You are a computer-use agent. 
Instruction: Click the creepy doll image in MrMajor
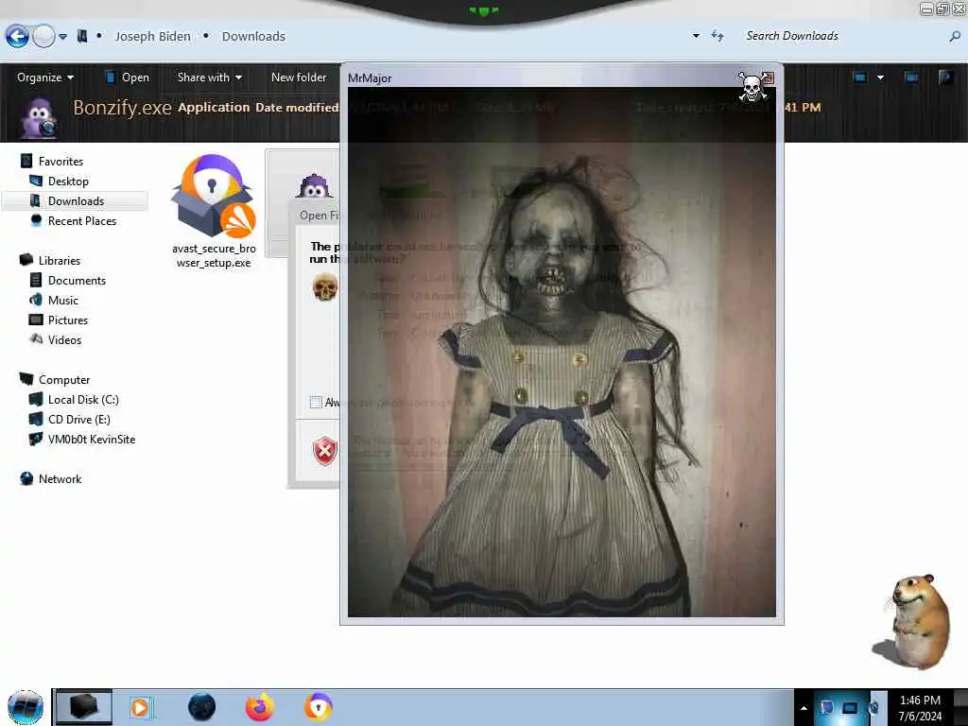pos(562,352)
